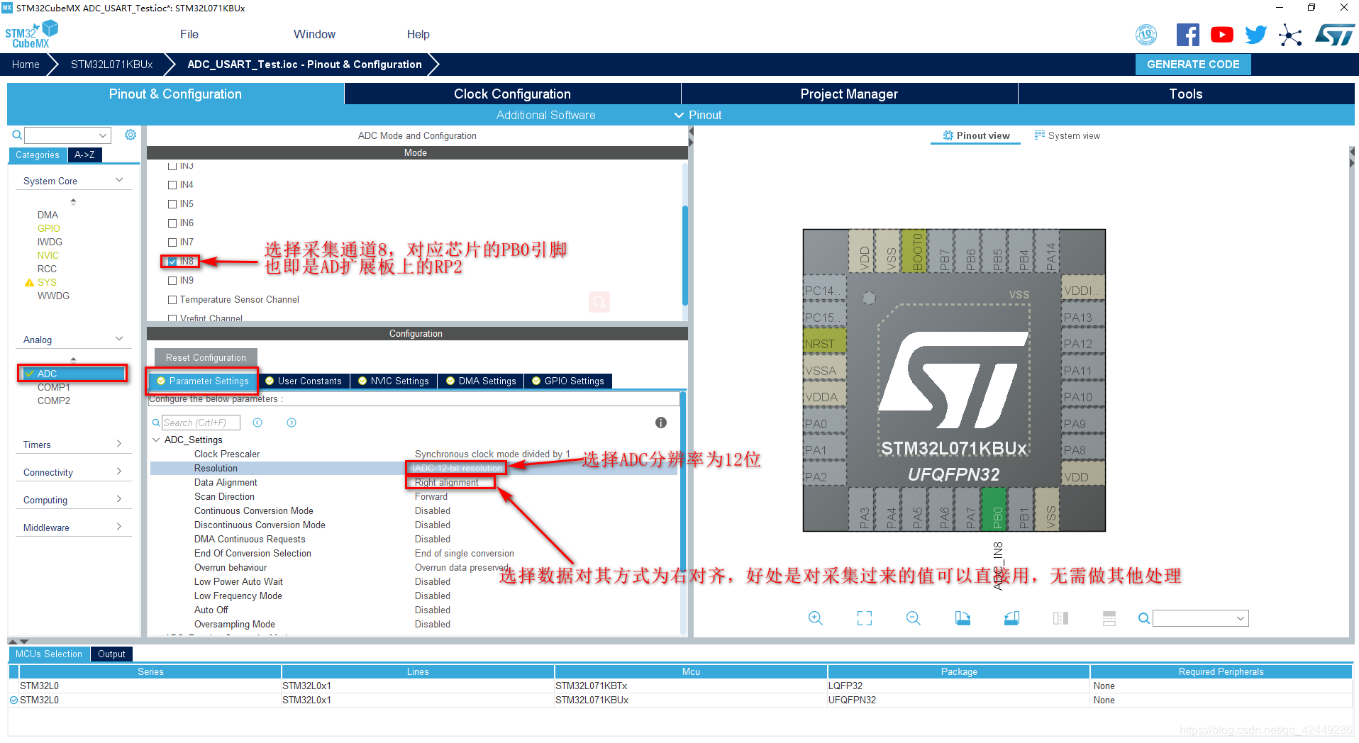Open the categories settings gear icon
The height and width of the screenshot is (743, 1359).
tap(131, 135)
